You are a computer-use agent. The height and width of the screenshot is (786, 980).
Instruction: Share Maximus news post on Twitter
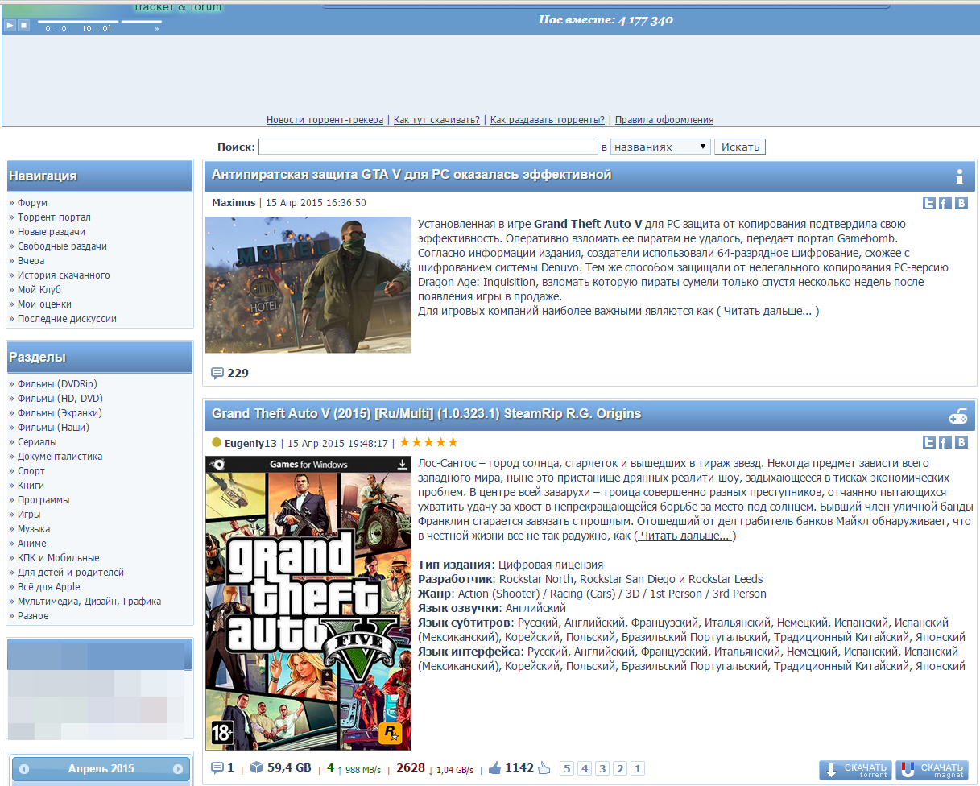(x=929, y=203)
